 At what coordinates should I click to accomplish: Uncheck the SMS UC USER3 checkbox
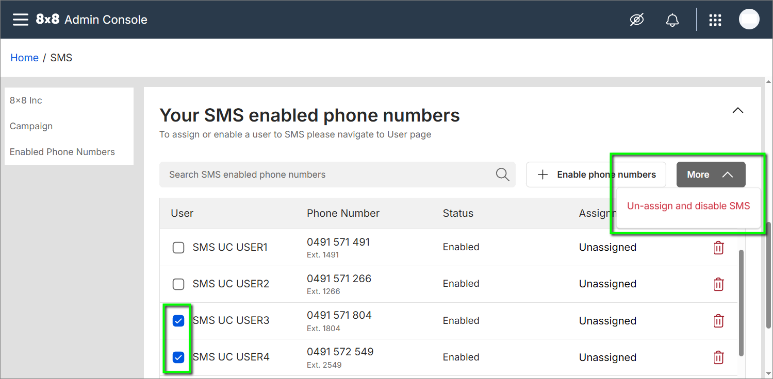tap(178, 321)
